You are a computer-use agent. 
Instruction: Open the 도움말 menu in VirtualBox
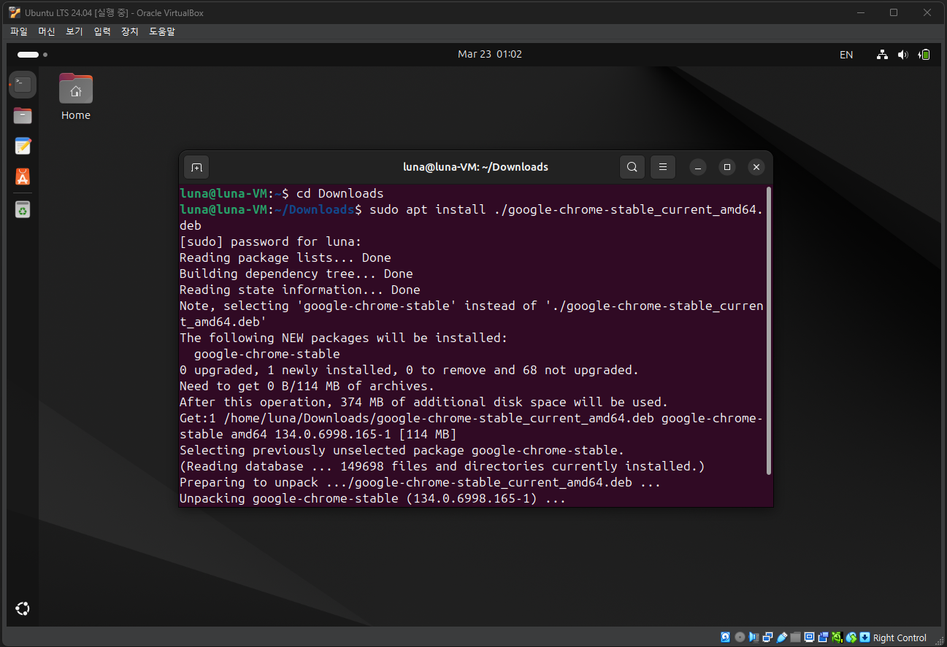coord(162,31)
